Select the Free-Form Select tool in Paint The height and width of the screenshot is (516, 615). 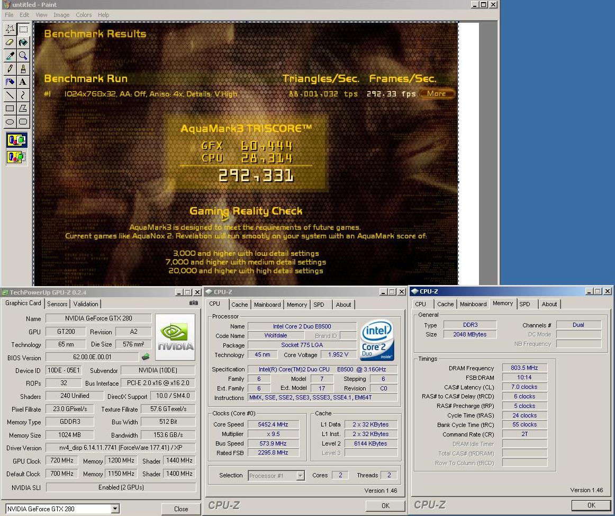(x=10, y=29)
